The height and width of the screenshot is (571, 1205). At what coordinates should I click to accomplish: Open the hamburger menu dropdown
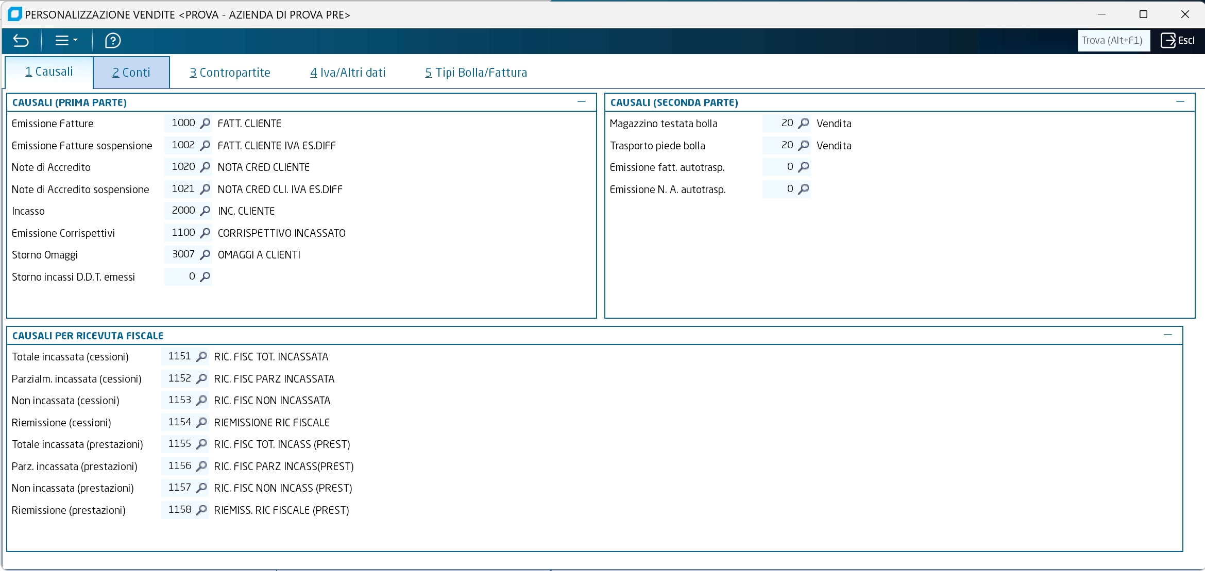pos(66,41)
